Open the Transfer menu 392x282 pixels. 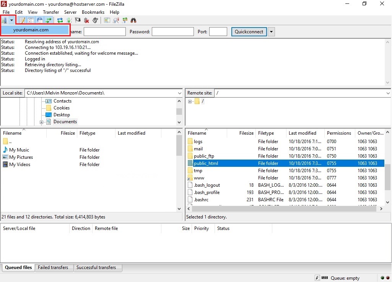point(51,12)
